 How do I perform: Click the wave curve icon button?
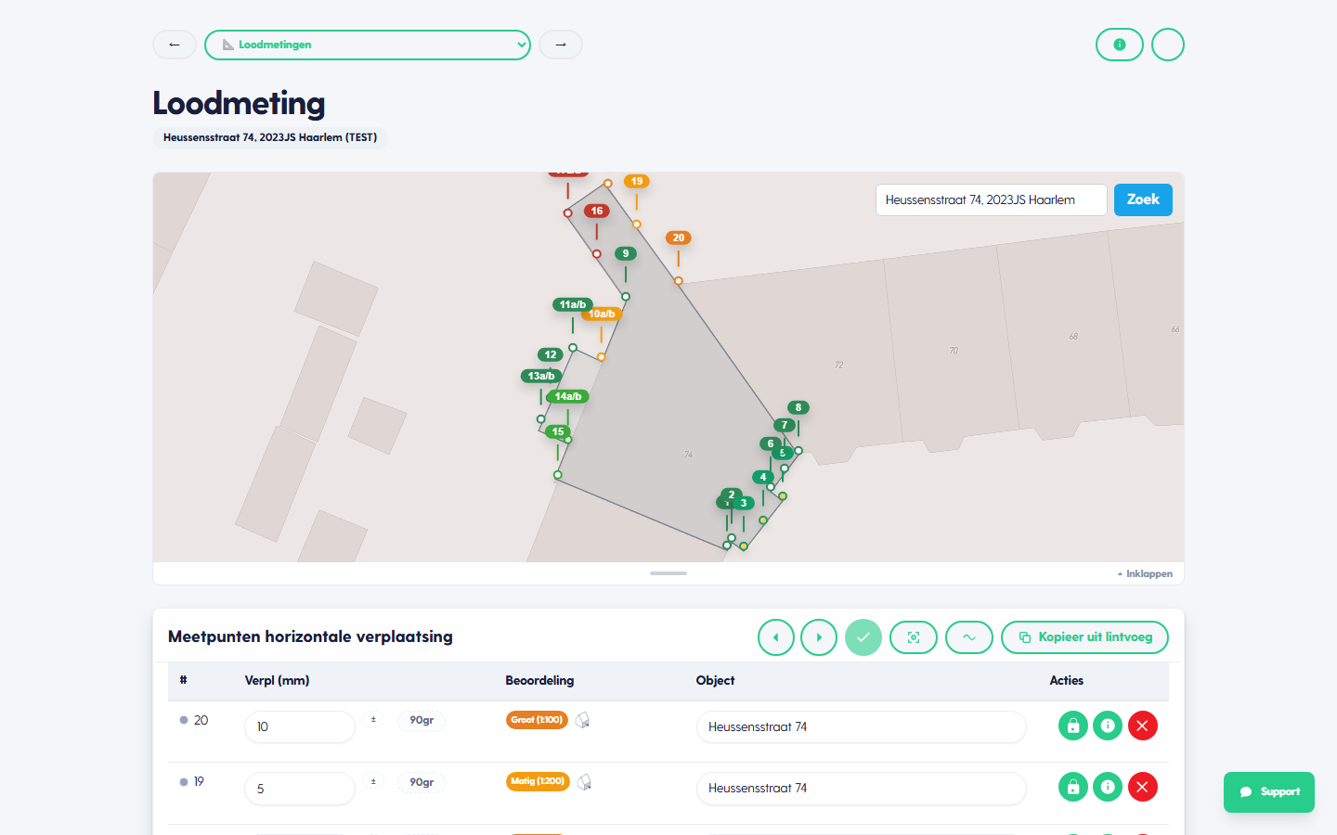[969, 637]
